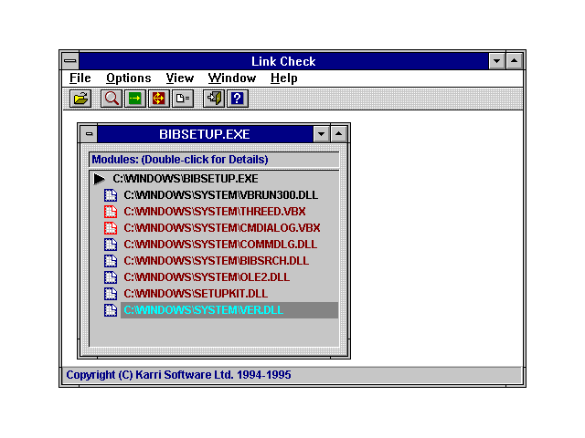585x438 pixels.
Task: Click the green arrow toolbar icon
Action: (135, 99)
